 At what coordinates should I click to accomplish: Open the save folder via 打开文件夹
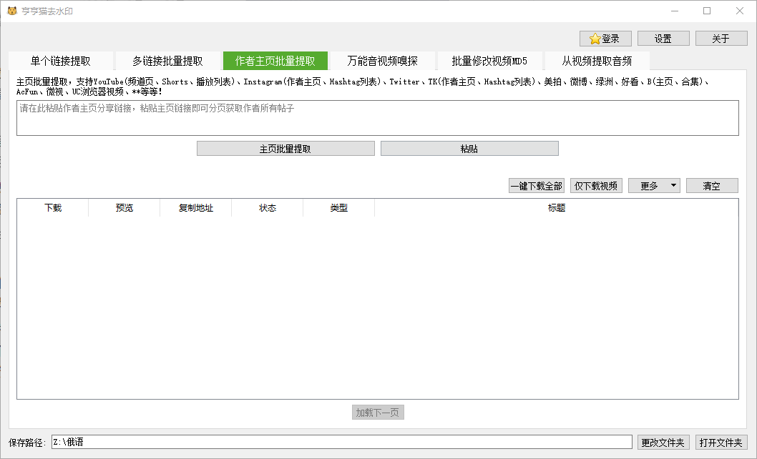(721, 442)
